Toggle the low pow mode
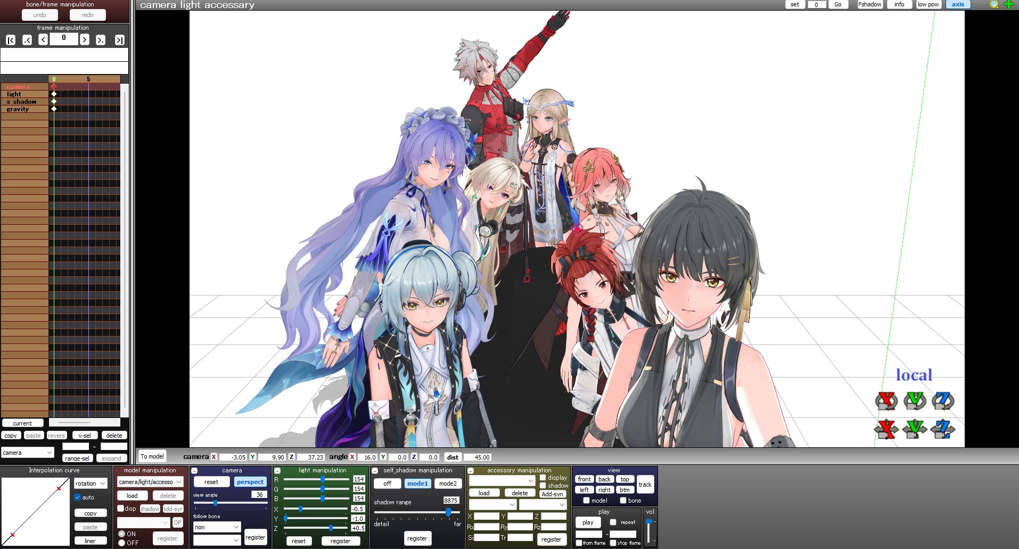 point(928,4)
